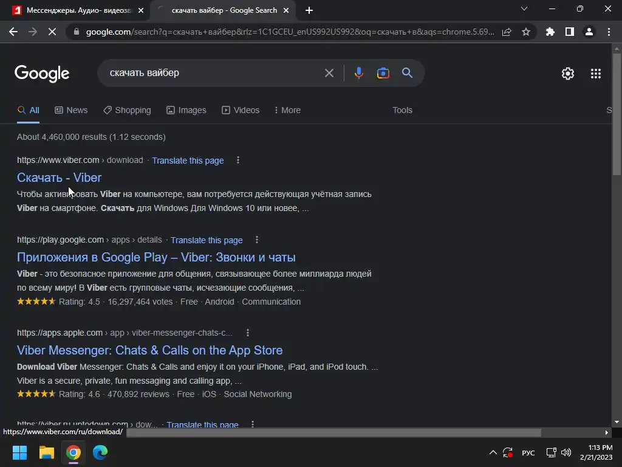Switch to Shopping results
Screen dimensions: 622x467
(x=127, y=111)
